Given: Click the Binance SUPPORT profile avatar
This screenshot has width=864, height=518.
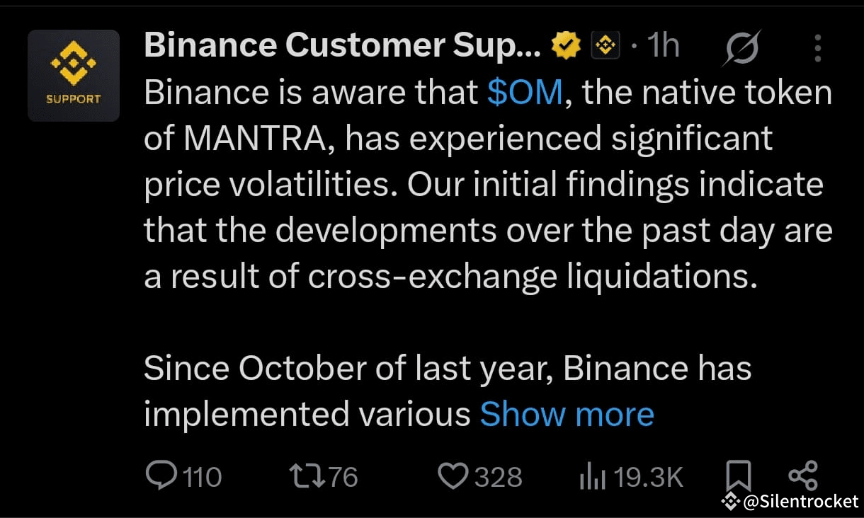Looking at the screenshot, I should tap(74, 76).
